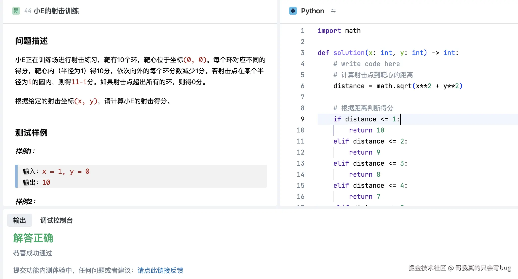The image size is (518, 279).
Task: Click the 恭喜成功通过 success text
Action: 32,253
